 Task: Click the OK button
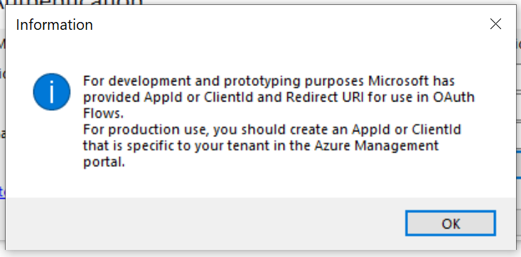tap(451, 223)
